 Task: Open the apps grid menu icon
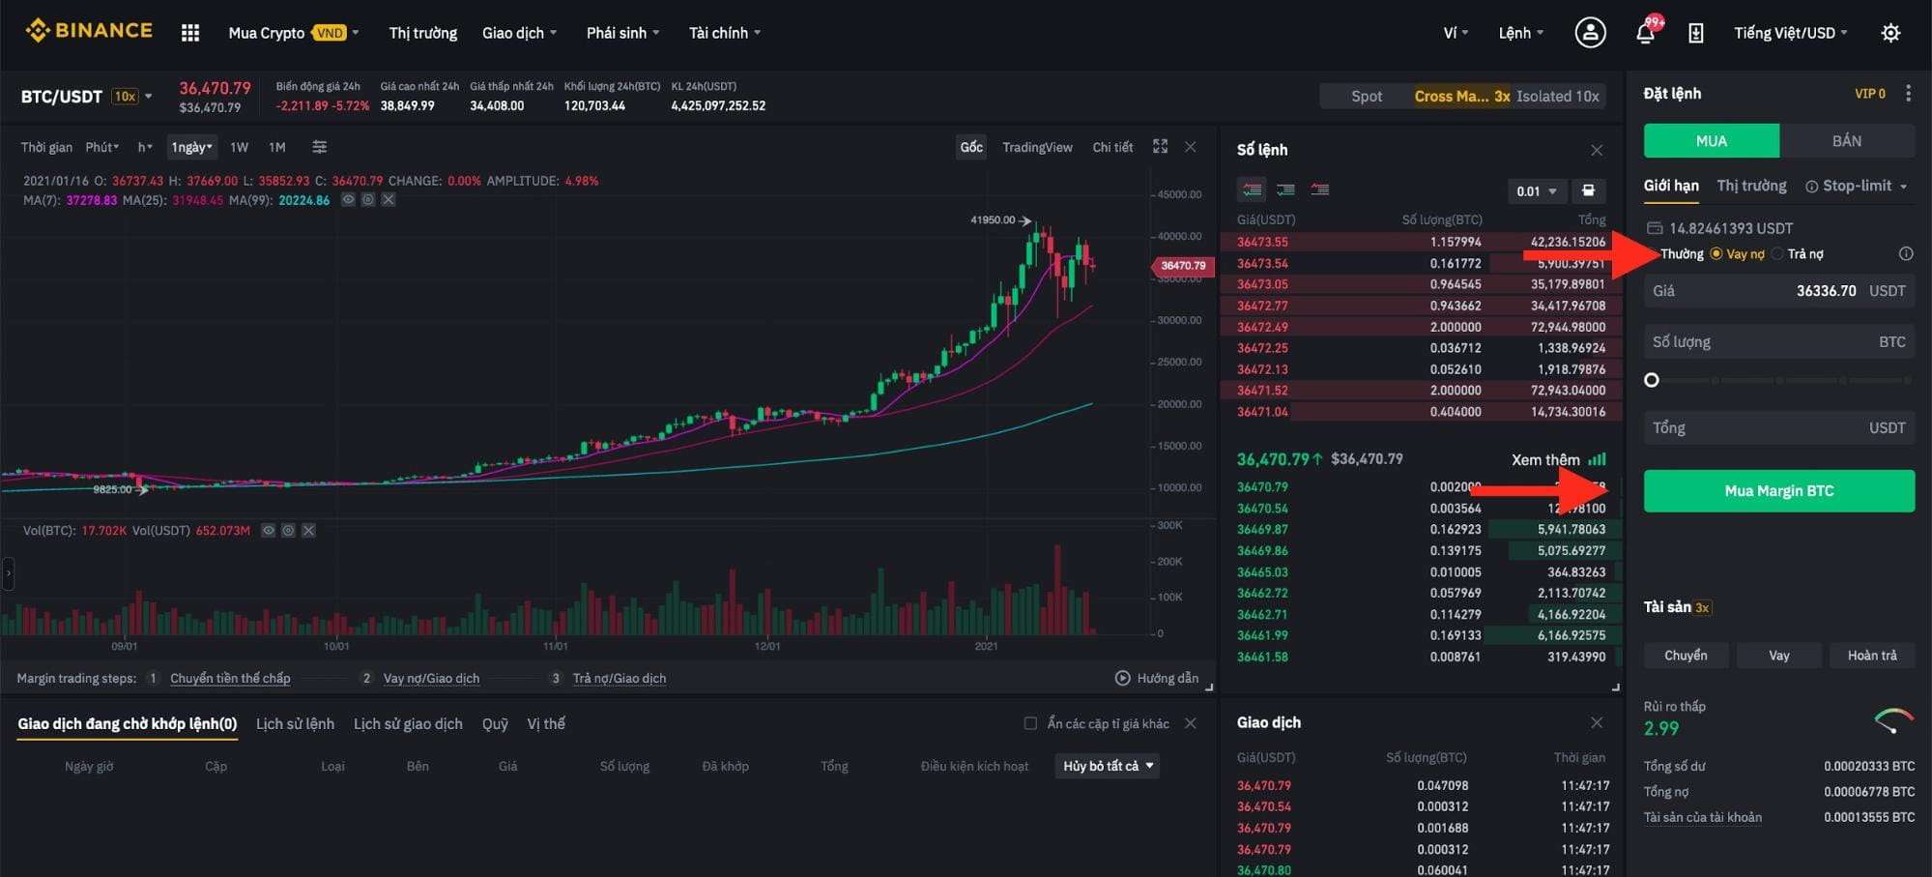point(190,33)
